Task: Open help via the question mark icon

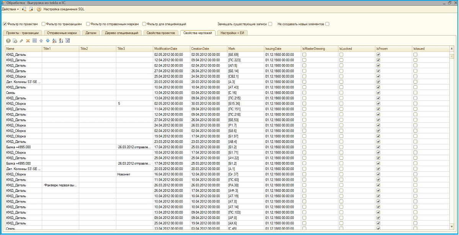Action: coord(39,9)
